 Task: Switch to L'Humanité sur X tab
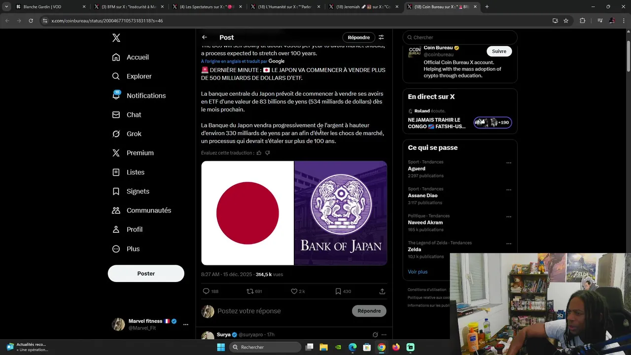click(285, 7)
